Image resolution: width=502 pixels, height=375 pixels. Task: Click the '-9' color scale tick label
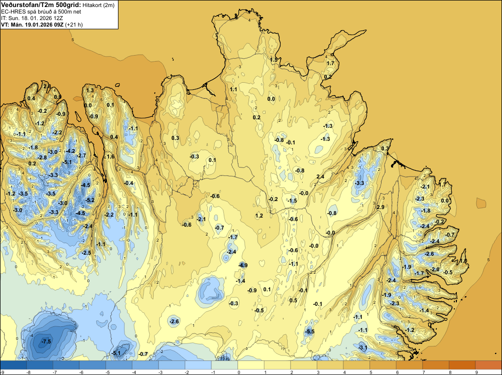click(x=2, y=372)
